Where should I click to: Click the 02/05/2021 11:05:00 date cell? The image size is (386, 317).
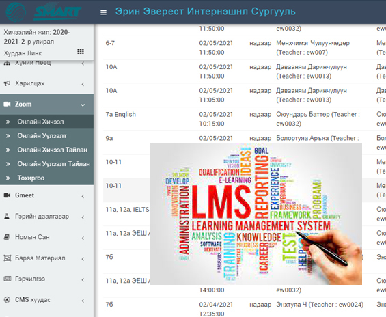[x=216, y=95]
